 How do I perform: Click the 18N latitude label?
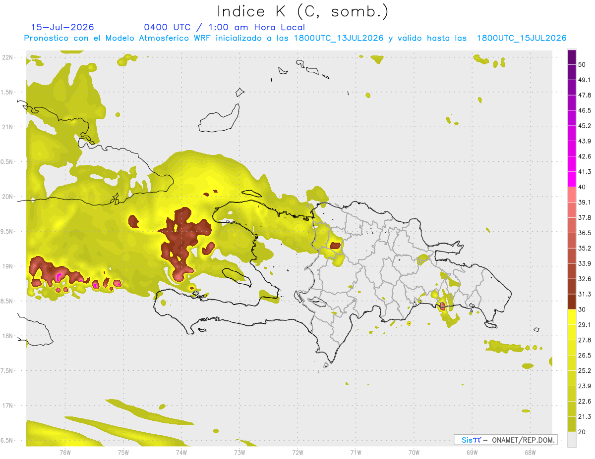point(7,336)
